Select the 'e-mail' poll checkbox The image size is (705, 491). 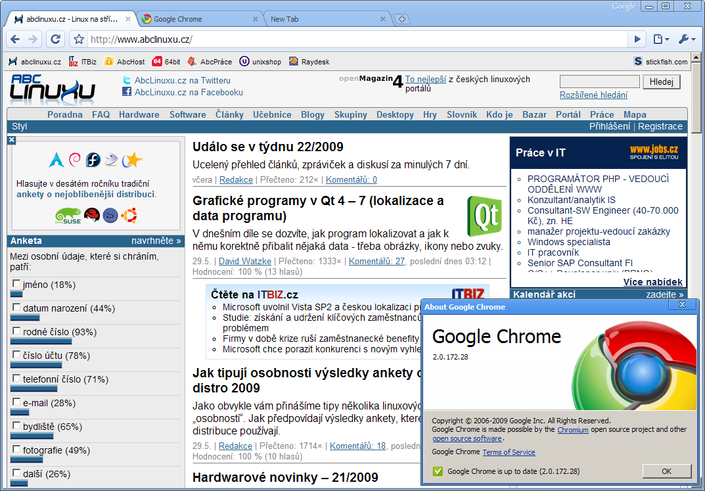16,402
